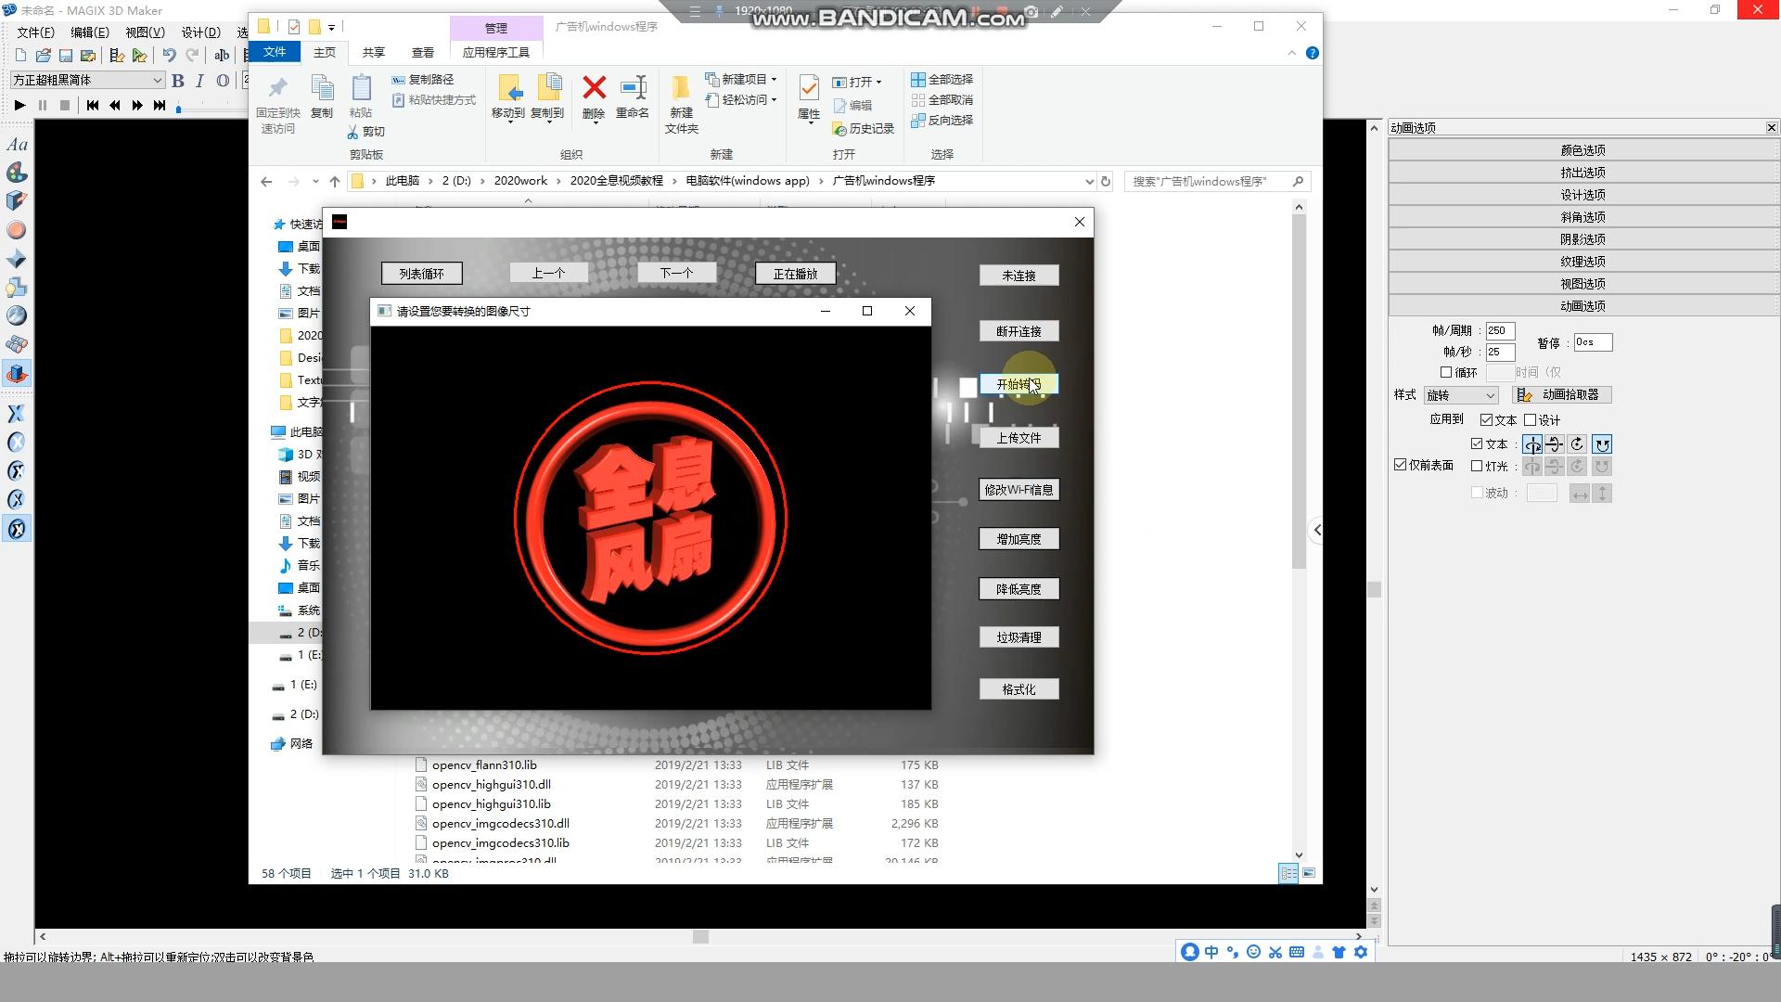Image resolution: width=1781 pixels, height=1002 pixels.
Task: Click the vertical-axis rotation icon for 文本
Action: tap(1532, 444)
